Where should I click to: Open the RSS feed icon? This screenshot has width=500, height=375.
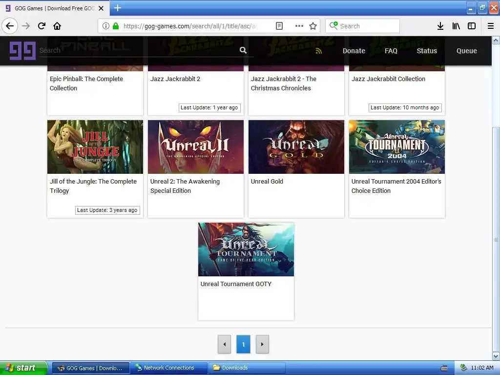coord(318,51)
